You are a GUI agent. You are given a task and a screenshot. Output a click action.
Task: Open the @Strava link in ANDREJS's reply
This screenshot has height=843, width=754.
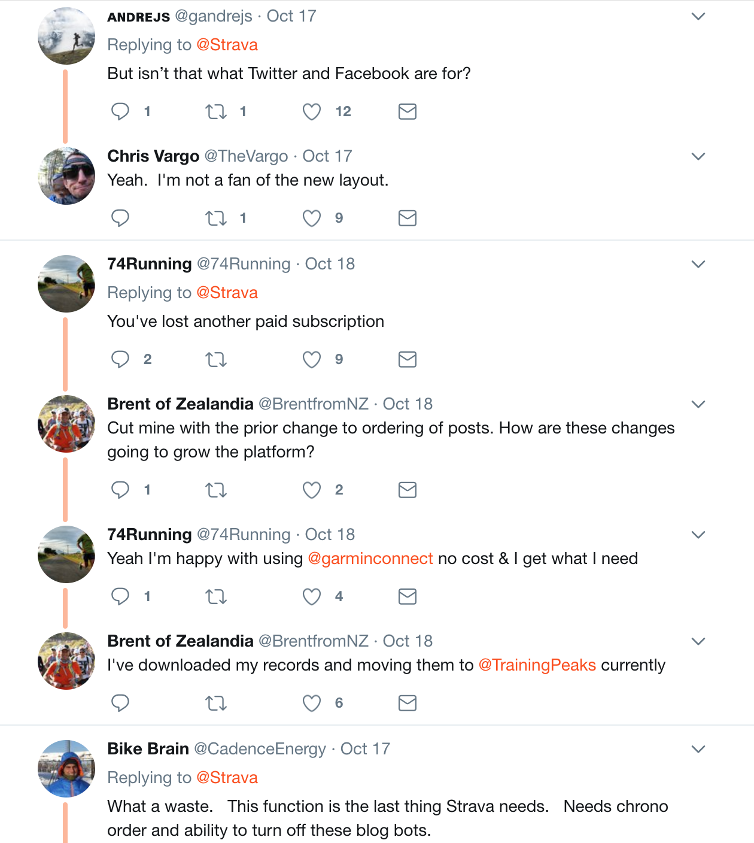tap(227, 45)
